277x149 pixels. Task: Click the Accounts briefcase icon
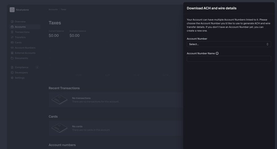12,27
